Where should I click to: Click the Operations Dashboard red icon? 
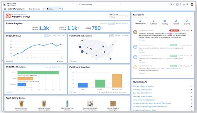(8, 16)
